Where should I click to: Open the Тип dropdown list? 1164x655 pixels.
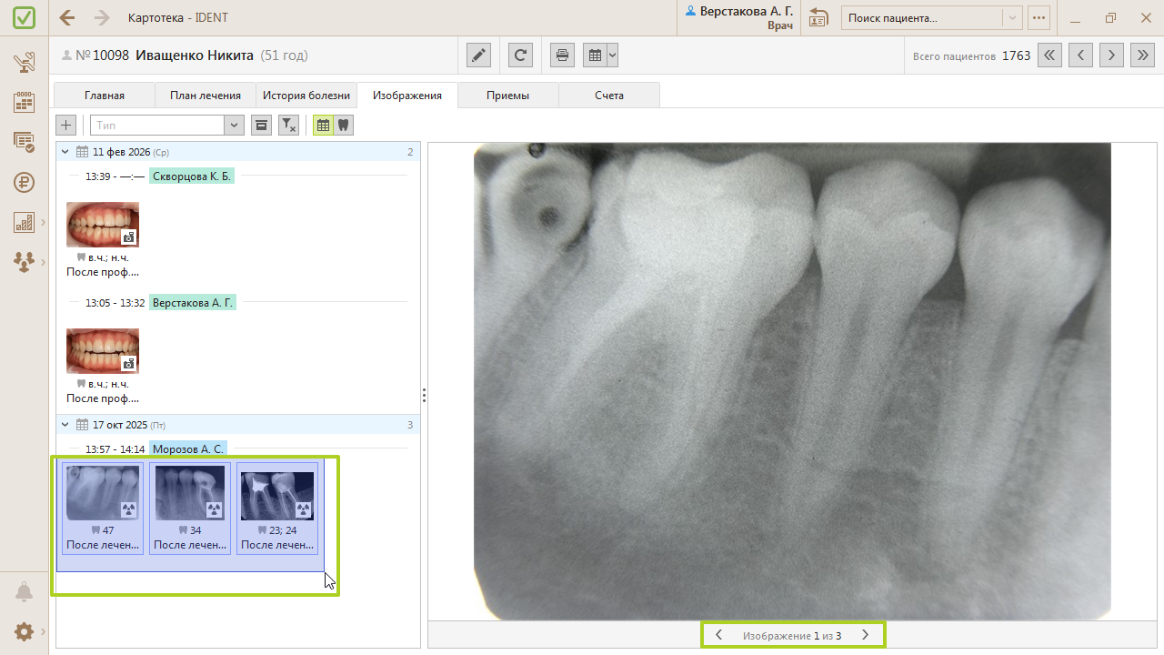tap(234, 126)
